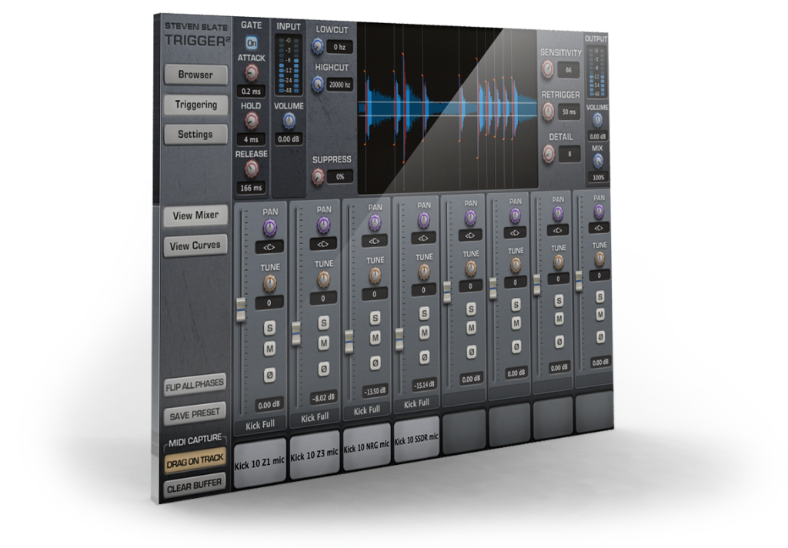This screenshot has height=548, width=788.
Task: Mute the Kick 10 NRG mic channel
Action: [375, 338]
